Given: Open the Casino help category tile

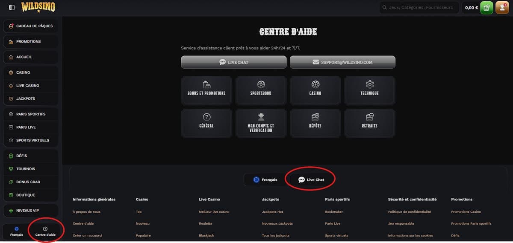Looking at the screenshot, I should [315, 90].
